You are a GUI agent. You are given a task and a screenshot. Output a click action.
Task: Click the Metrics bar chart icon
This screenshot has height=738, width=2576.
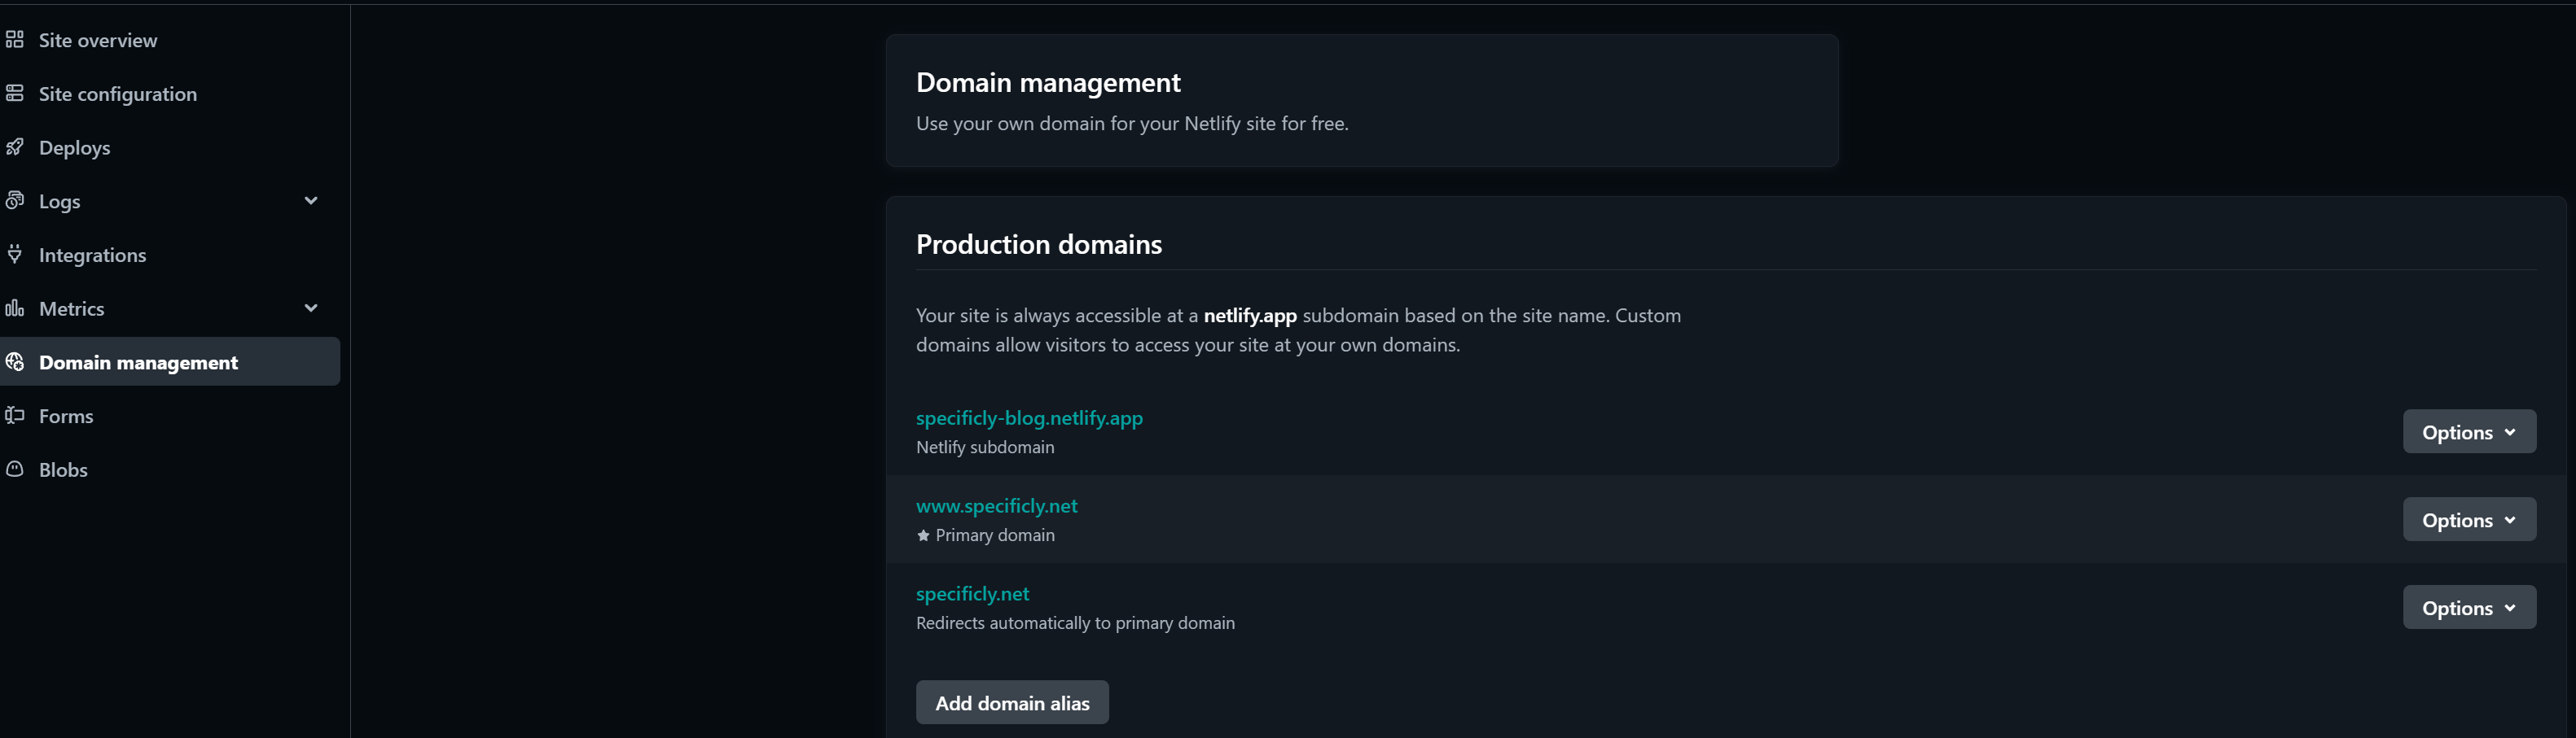click(14, 308)
